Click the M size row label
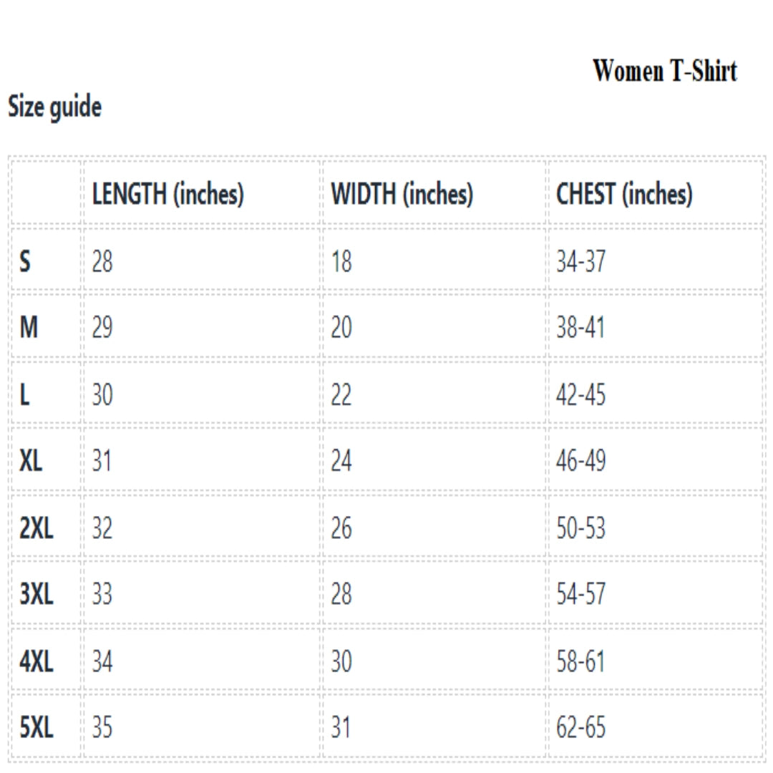This screenshot has height=773, width=773. point(29,329)
